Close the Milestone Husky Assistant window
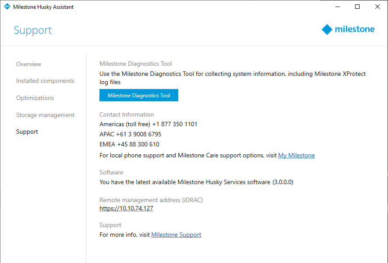This screenshot has height=263, width=388. (x=377, y=7)
